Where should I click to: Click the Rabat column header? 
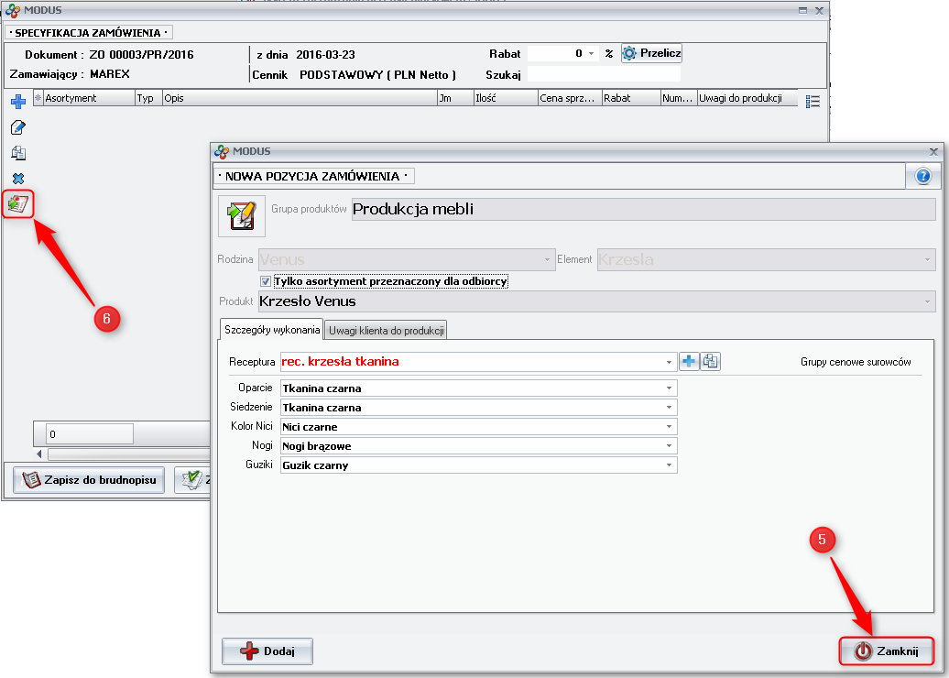click(x=631, y=98)
